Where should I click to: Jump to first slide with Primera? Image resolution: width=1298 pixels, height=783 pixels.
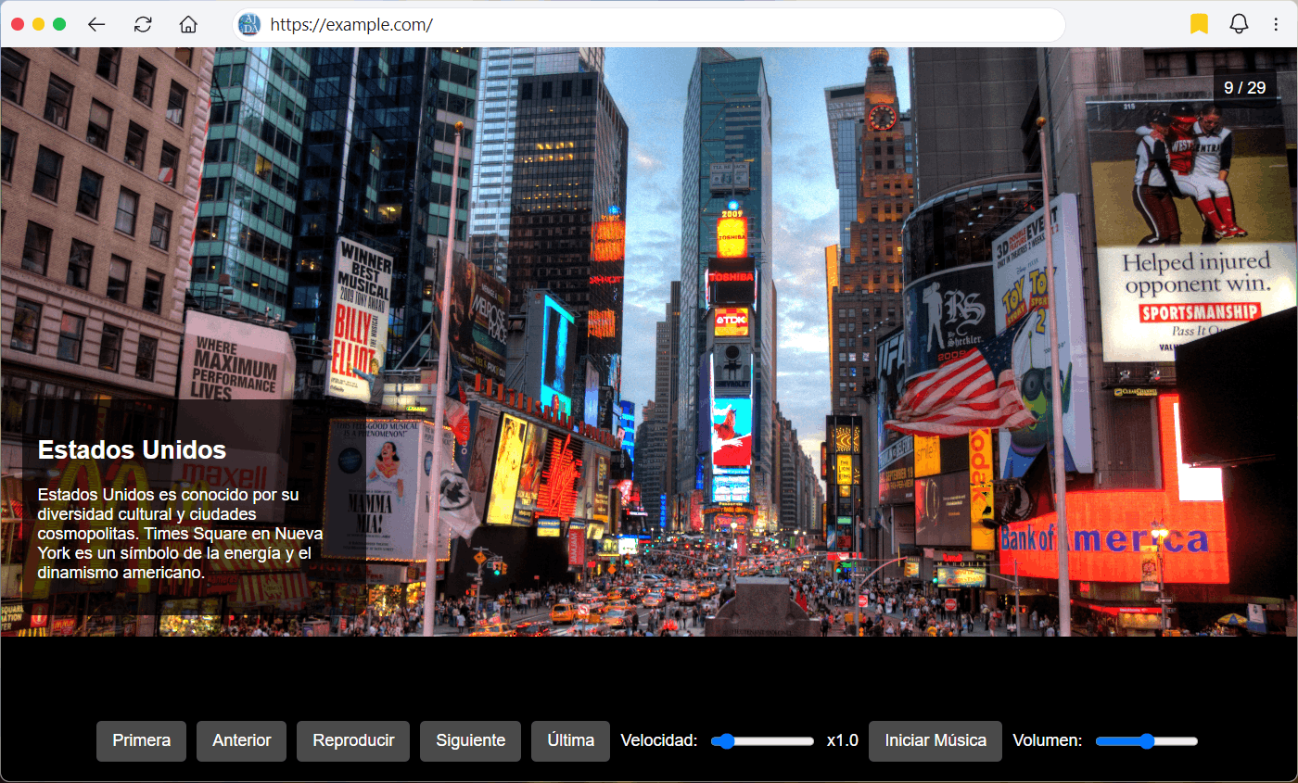tap(142, 741)
